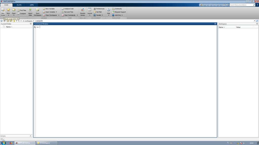Image resolution: width=259 pixels, height=145 pixels.
Task: Expand the Layout dropdown arrow
Action: [90, 15]
